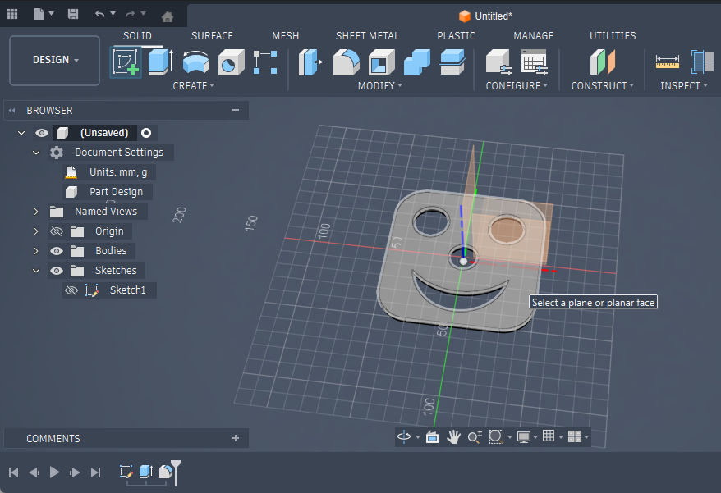Jump to the end of the timeline

94,472
